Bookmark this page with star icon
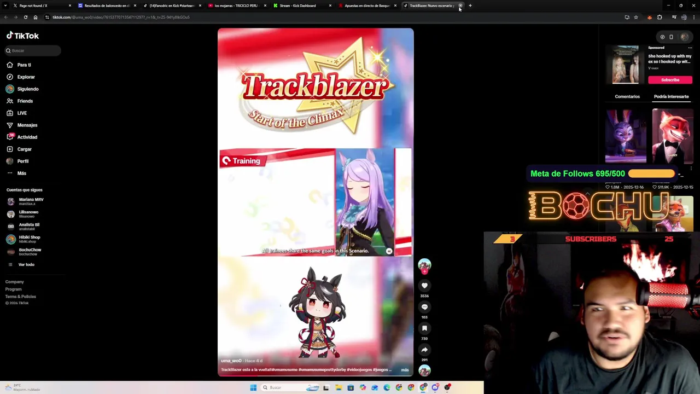The image size is (700, 394). click(635, 17)
